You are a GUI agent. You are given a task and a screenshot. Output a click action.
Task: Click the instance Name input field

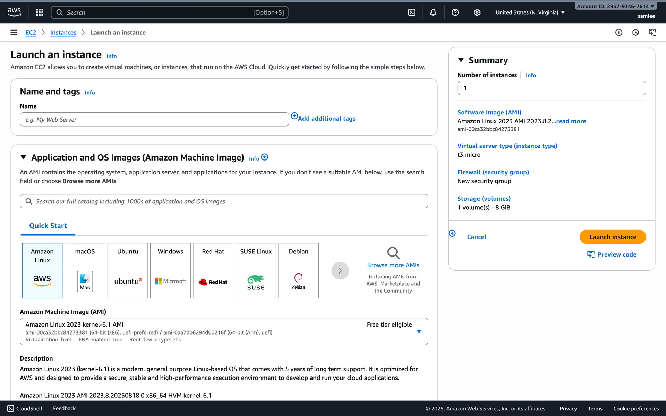154,119
